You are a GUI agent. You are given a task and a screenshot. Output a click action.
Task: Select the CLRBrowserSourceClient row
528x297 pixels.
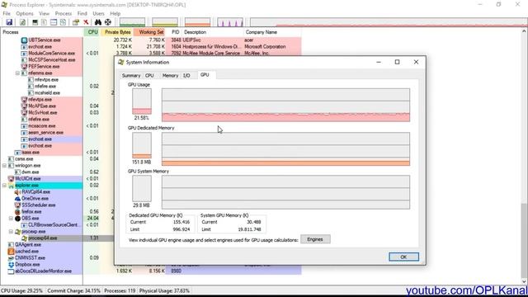point(41,225)
